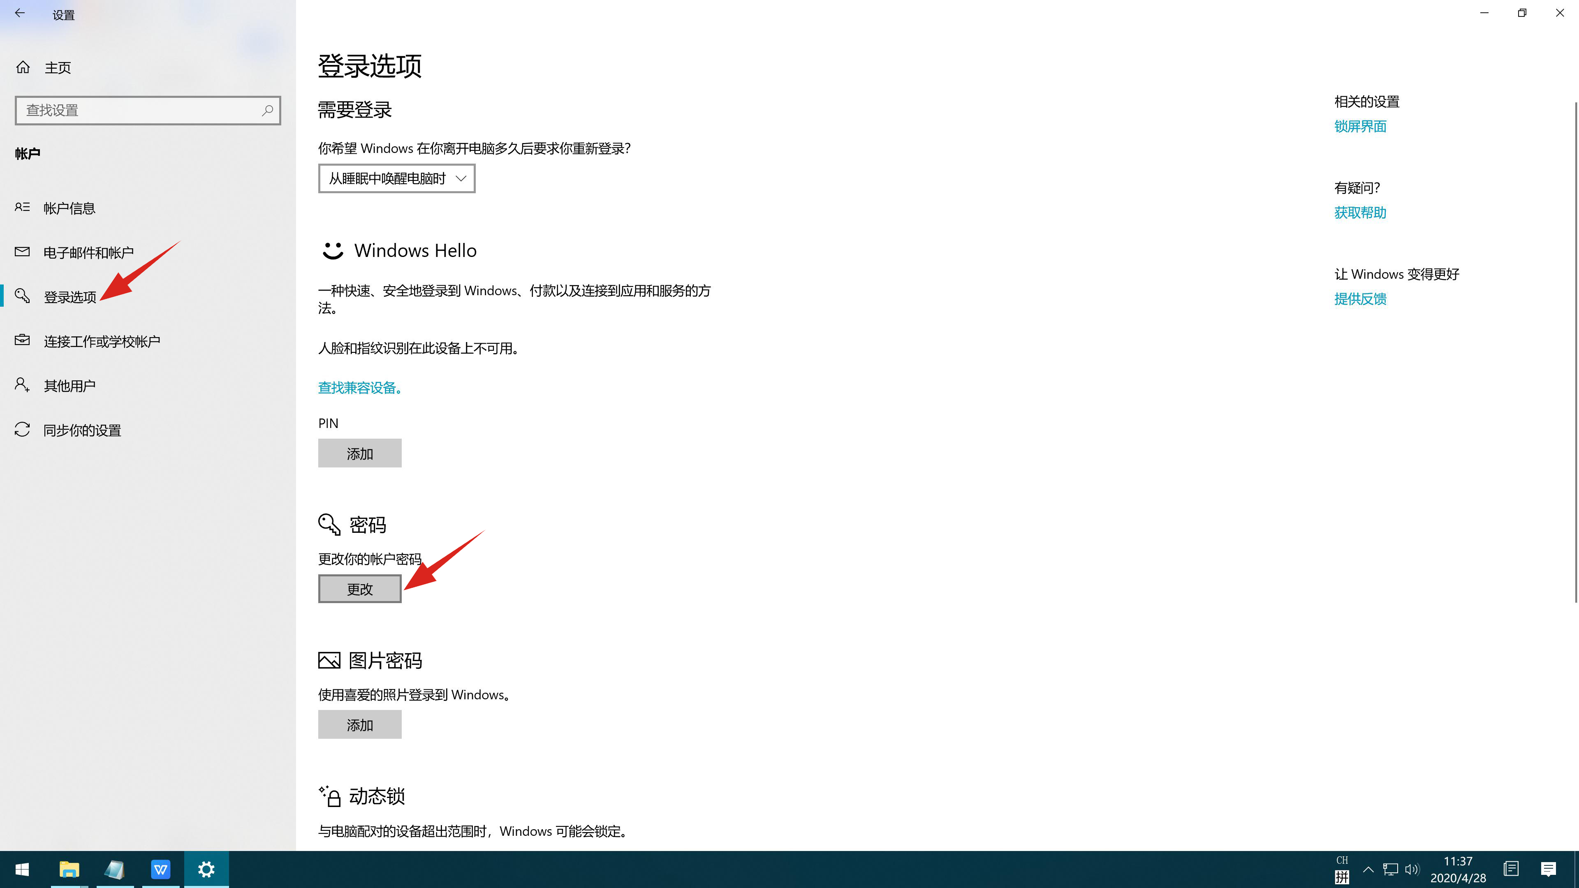Click the account info person icon
This screenshot has width=1579, height=888.
tap(22, 207)
